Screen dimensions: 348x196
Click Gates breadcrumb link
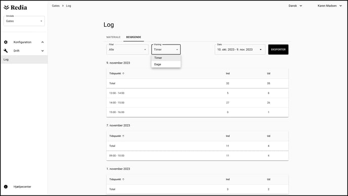[56, 6]
